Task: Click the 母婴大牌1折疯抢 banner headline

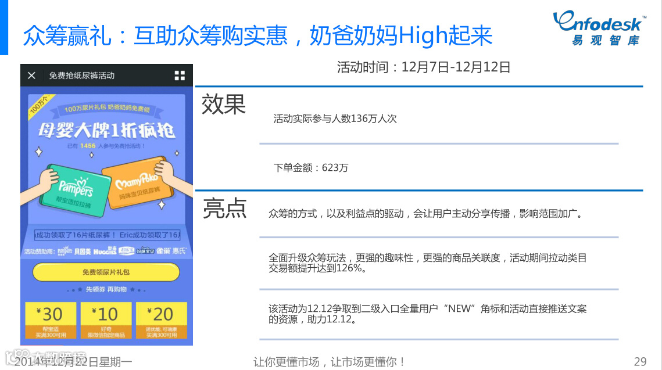Action: click(106, 130)
